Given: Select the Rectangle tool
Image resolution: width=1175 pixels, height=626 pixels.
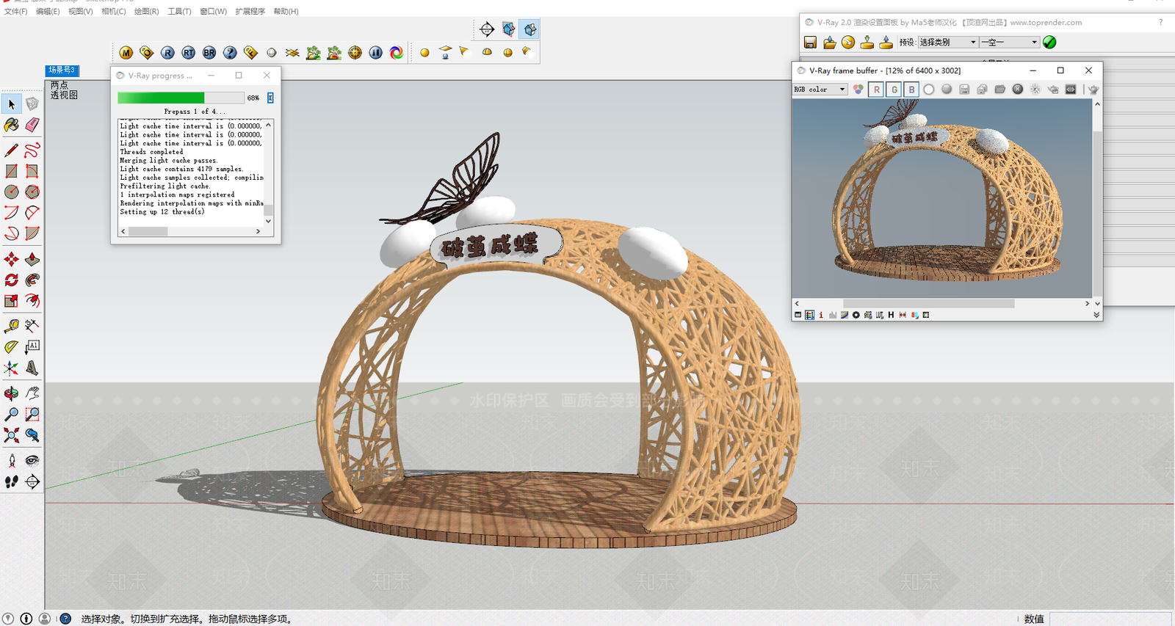Looking at the screenshot, I should click(12, 171).
